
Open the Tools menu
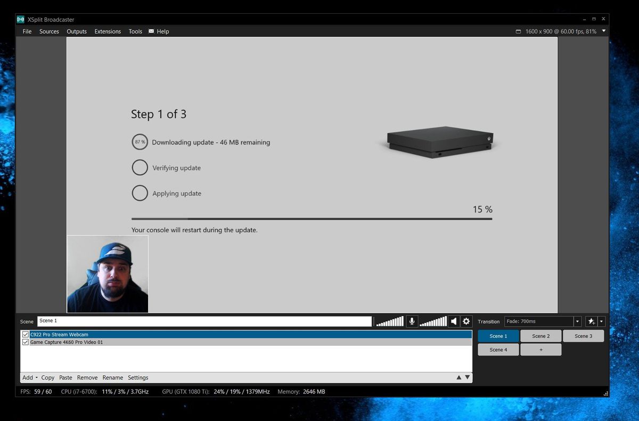click(x=135, y=31)
